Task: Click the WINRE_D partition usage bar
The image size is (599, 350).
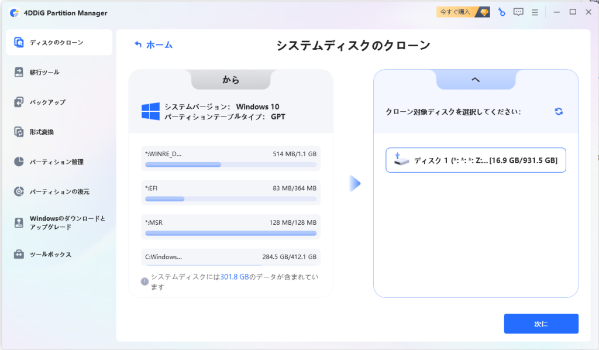Action: 230,164
